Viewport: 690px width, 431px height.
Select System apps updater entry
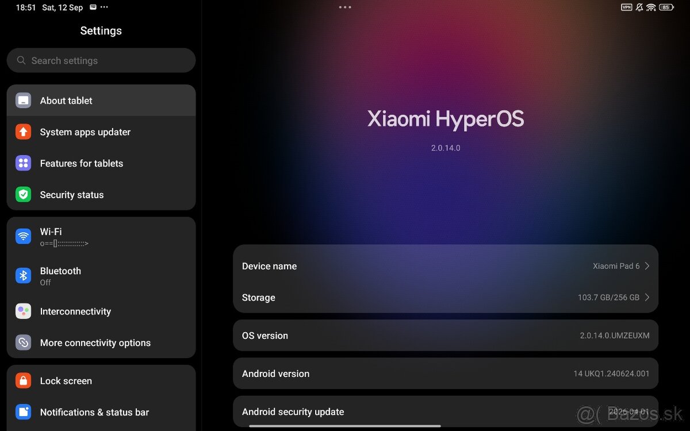tap(101, 132)
